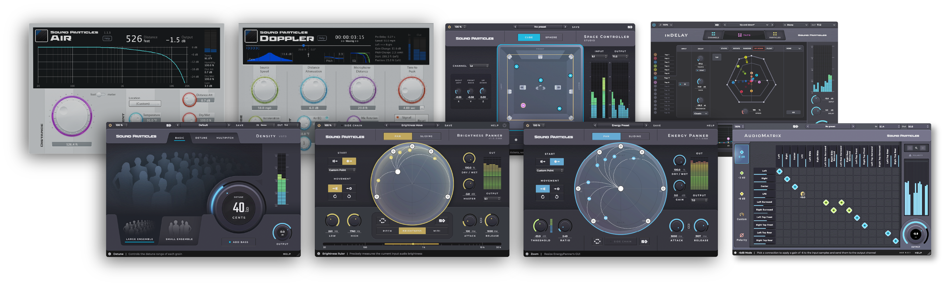The height and width of the screenshot is (286, 944).
Task: Switch to the Sphere tab in Space Controller
Action: tap(551, 37)
